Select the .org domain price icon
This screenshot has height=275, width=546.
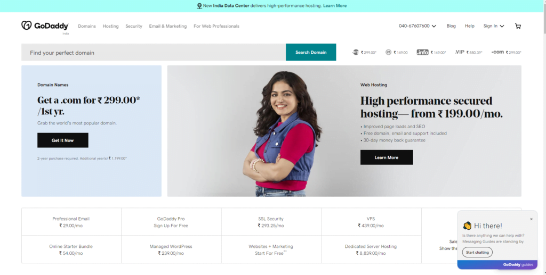click(x=355, y=52)
